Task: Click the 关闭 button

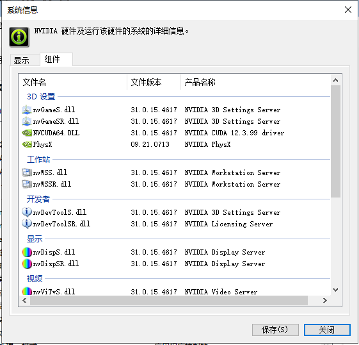Action: click(327, 330)
